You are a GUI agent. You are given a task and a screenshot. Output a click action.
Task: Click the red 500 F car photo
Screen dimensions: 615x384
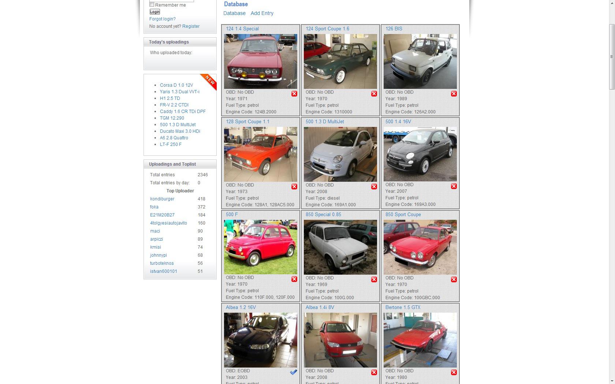[x=261, y=247]
